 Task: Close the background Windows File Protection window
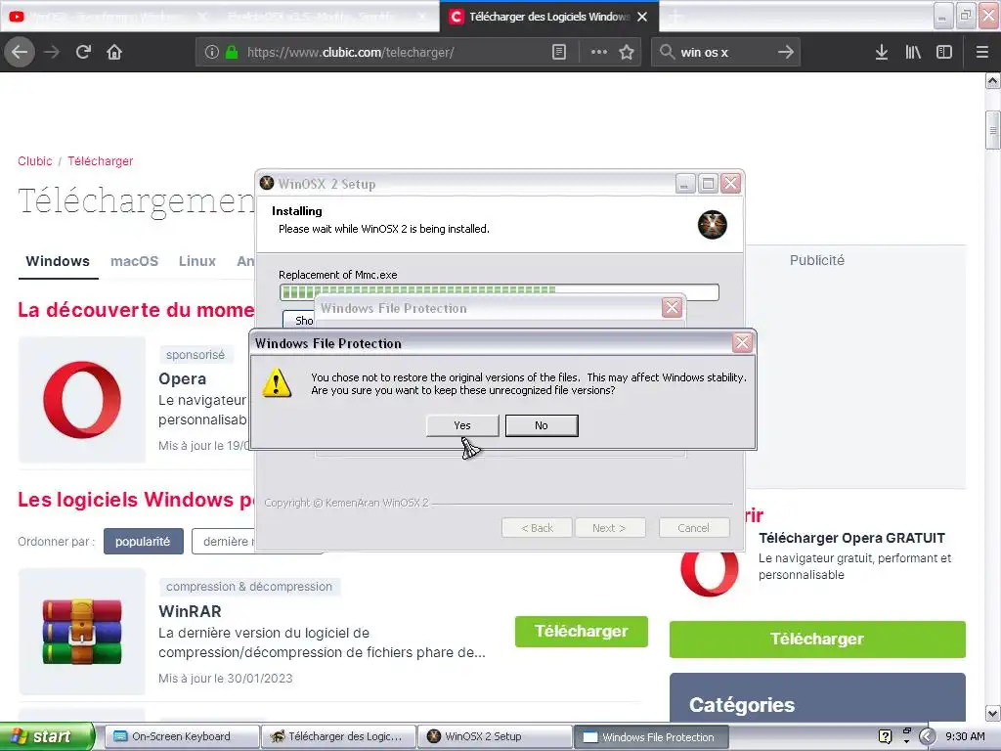[672, 308]
